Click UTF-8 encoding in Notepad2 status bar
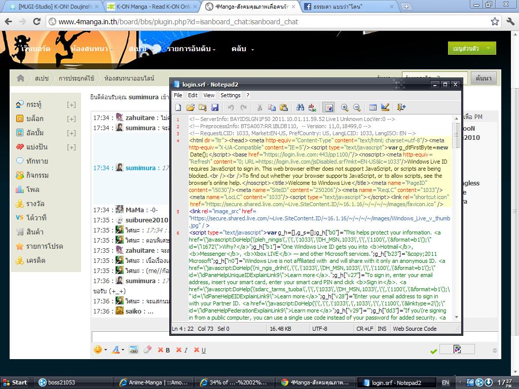519x389 pixels. click(x=320, y=329)
